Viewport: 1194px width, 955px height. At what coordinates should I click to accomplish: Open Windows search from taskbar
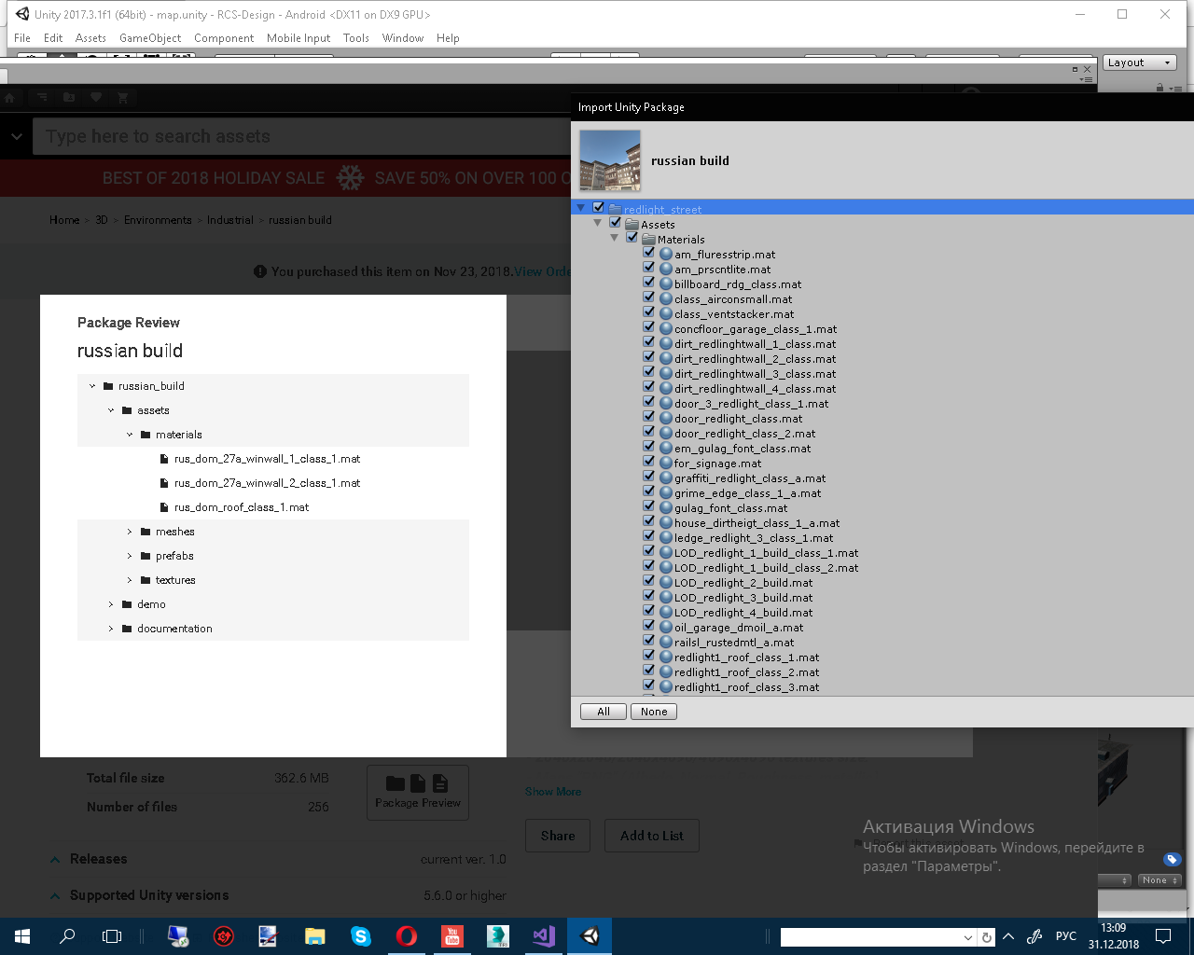(x=67, y=936)
